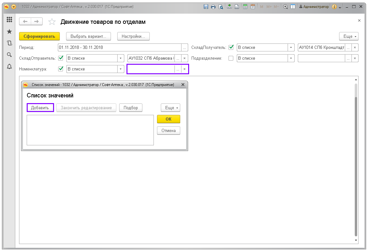
Task: Uncheck the СкладПолучатель checkbox
Action: [x=231, y=47]
